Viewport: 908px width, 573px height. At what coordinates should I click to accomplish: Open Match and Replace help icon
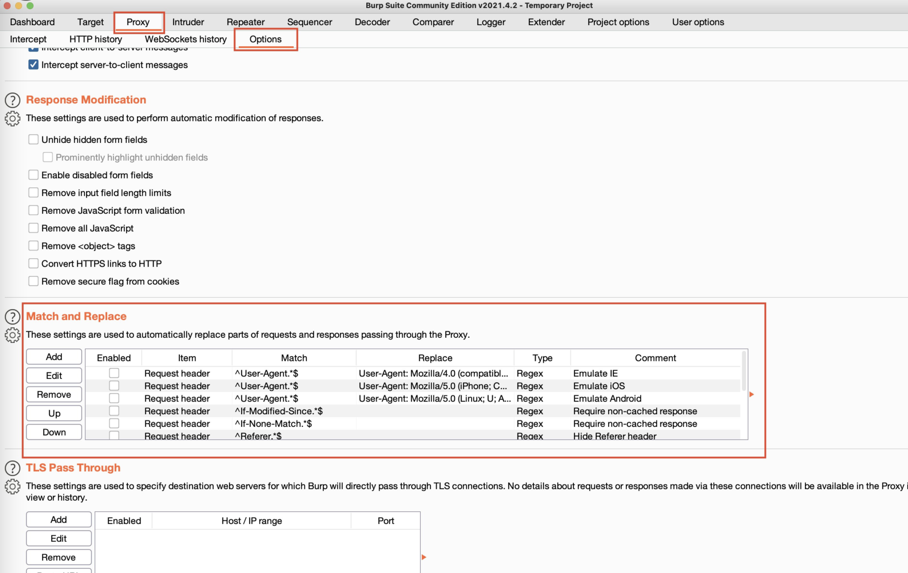click(13, 317)
